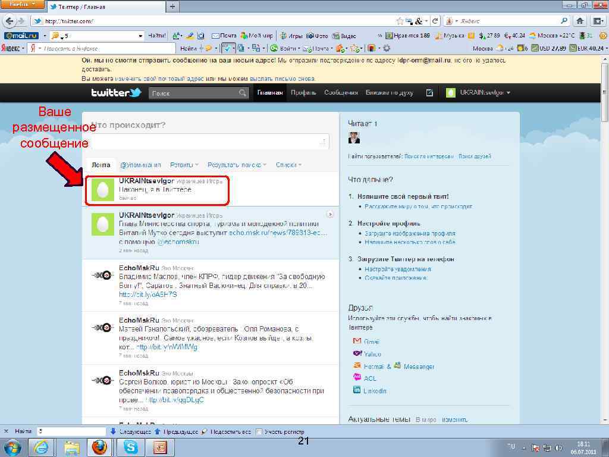This screenshot has width=609, height=457.
Task: Click the Gmail friend finder icon
Action: pos(357,341)
